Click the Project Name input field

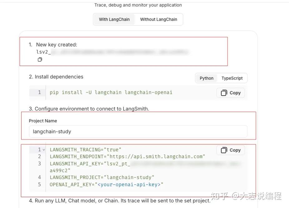pos(138,131)
